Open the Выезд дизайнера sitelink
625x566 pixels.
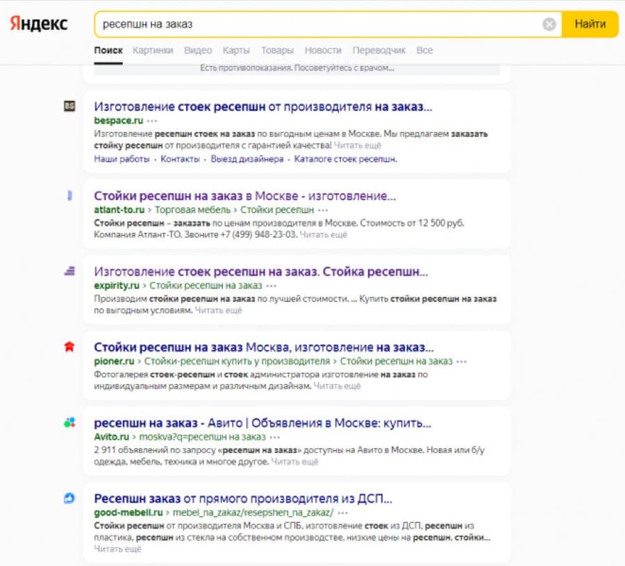[x=247, y=159]
